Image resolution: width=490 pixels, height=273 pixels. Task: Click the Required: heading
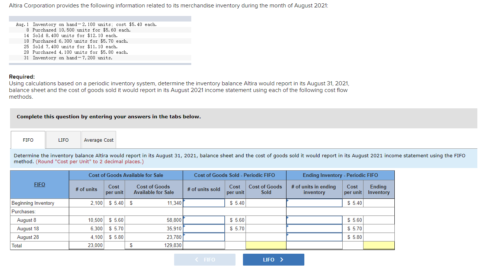click(22, 77)
